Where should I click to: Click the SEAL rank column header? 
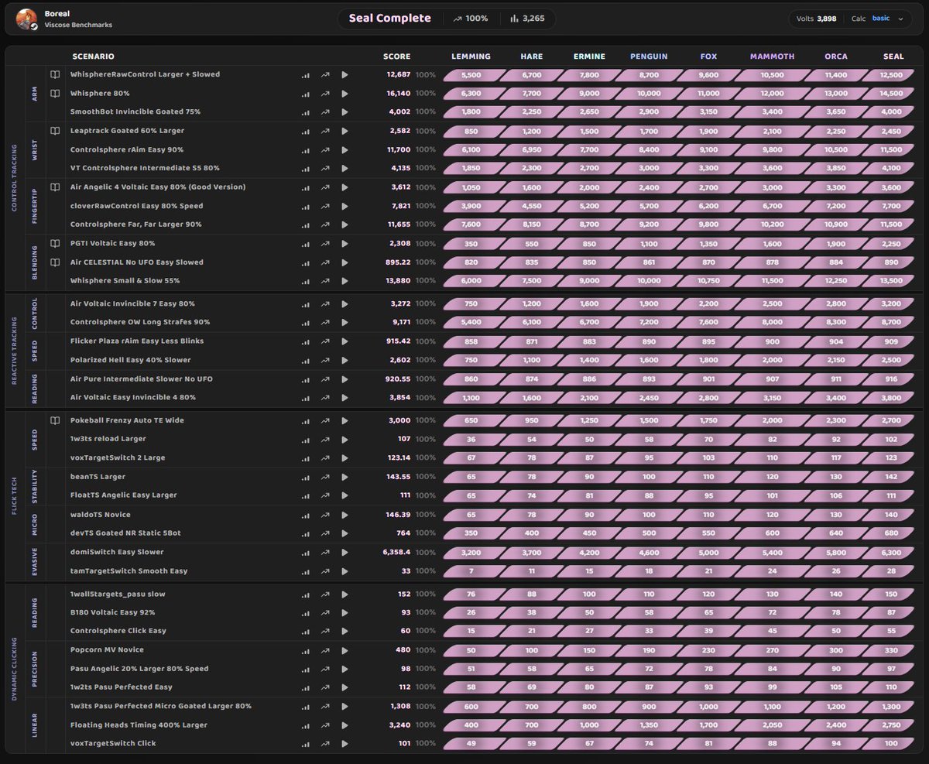pos(893,57)
